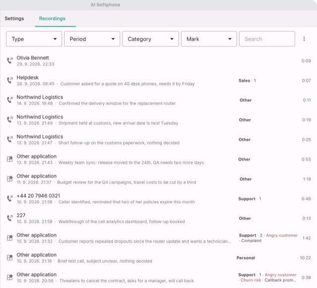The image size is (317, 288).
Task: Click the Churn risk mark label
Action: pyautogui.click(x=251, y=280)
